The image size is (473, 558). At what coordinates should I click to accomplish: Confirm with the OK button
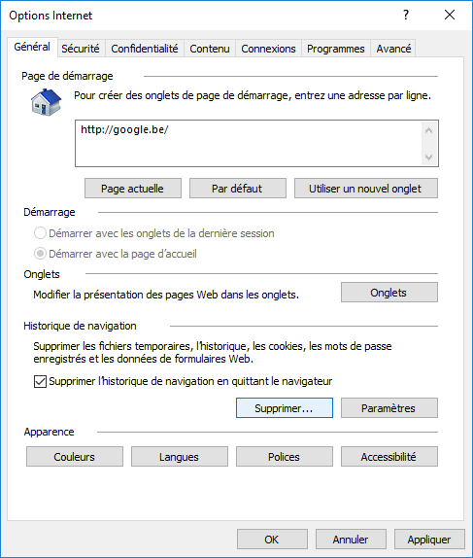pos(272,540)
